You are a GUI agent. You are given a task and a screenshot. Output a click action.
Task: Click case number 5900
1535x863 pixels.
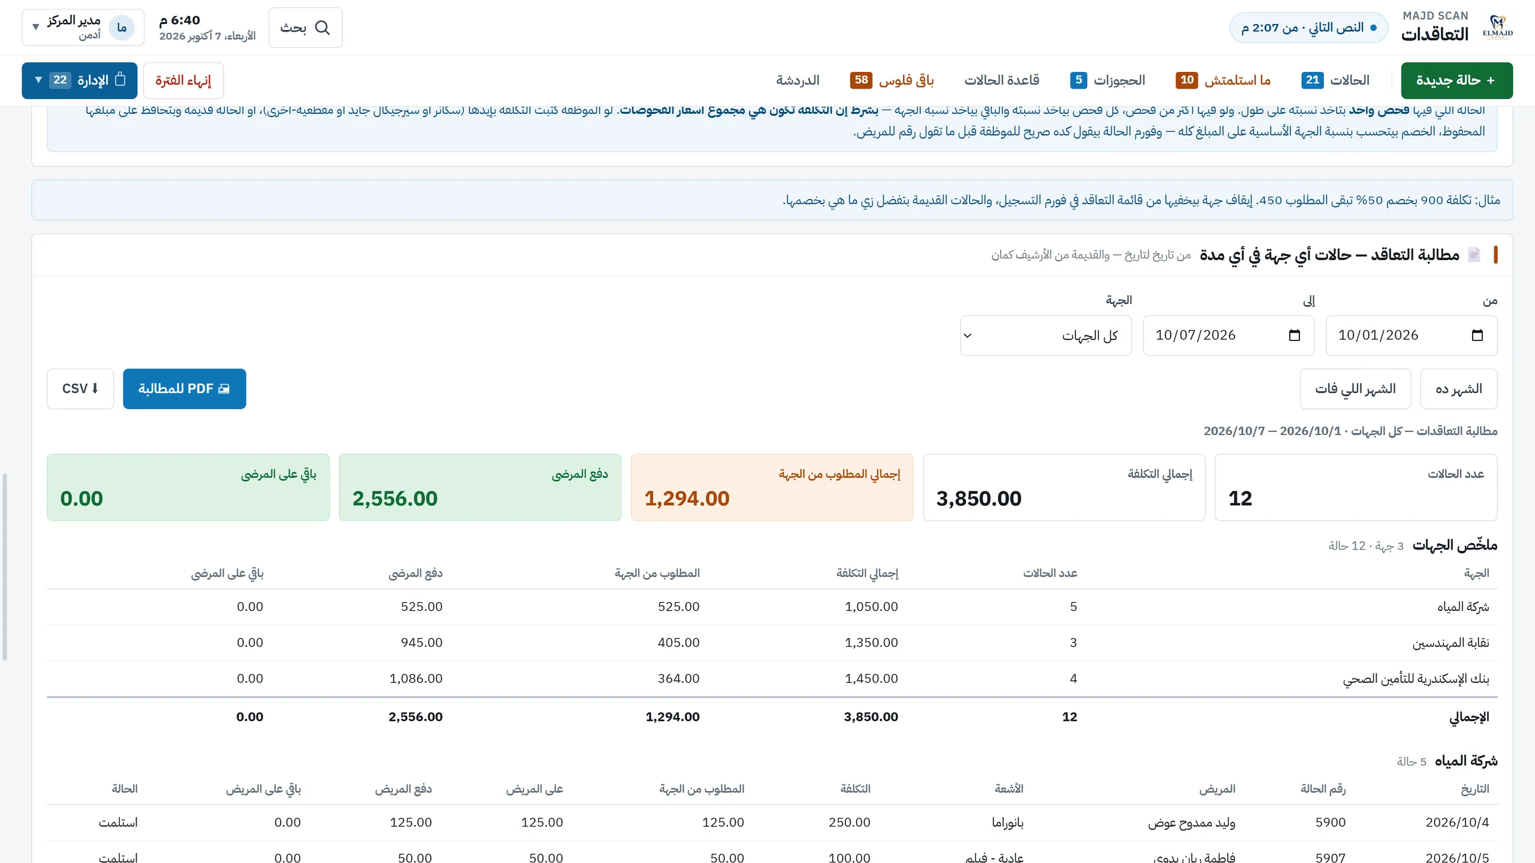[x=1330, y=822]
